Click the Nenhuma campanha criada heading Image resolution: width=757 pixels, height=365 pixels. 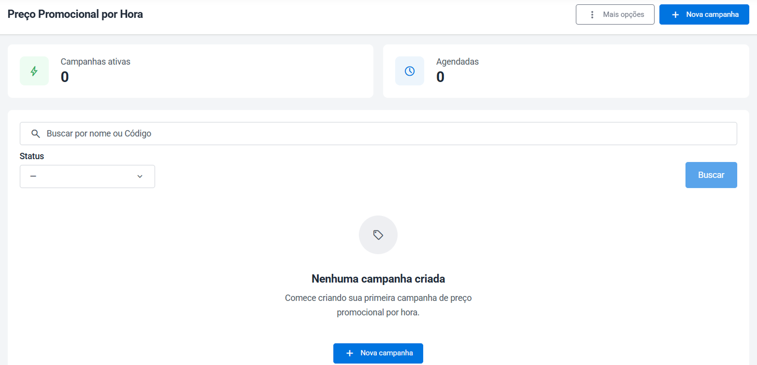(x=378, y=279)
